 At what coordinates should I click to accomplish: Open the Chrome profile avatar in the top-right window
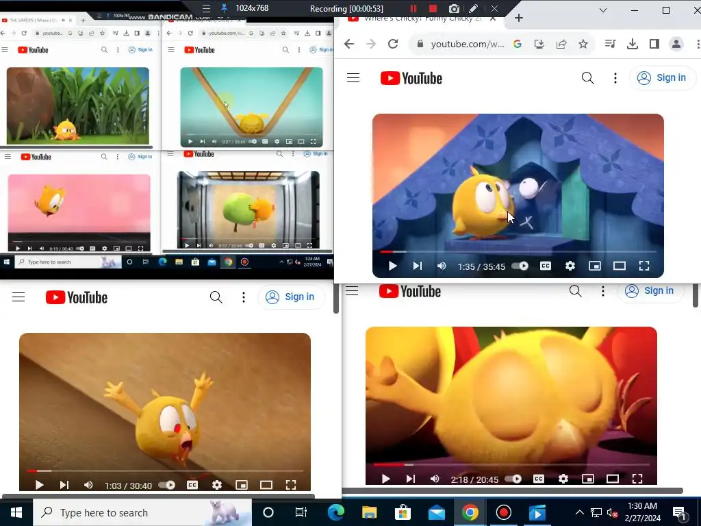pyautogui.click(x=676, y=44)
